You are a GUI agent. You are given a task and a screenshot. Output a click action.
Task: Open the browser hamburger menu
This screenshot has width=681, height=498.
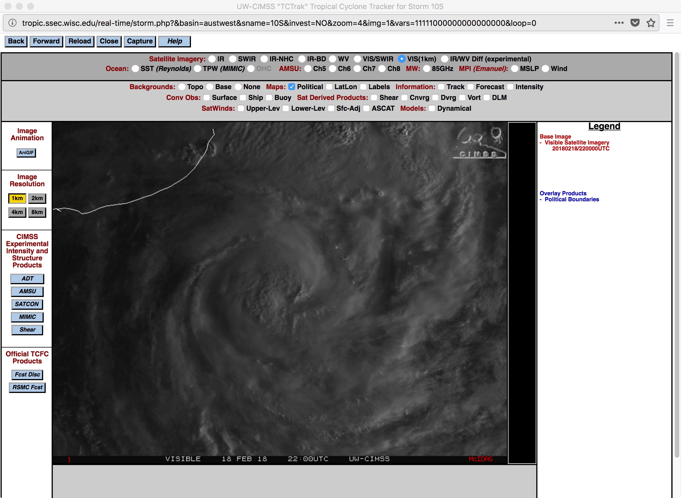tap(670, 23)
